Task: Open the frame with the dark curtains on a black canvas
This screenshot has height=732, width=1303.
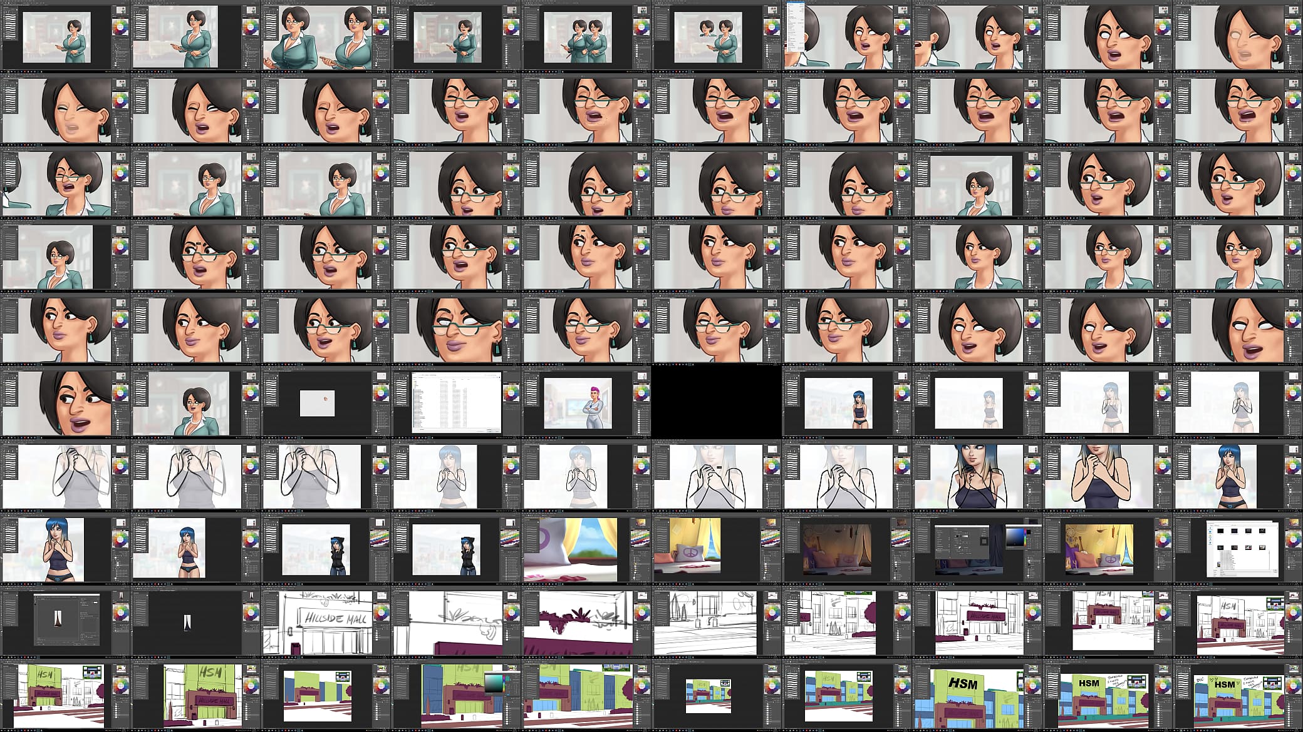Action: point(195,622)
